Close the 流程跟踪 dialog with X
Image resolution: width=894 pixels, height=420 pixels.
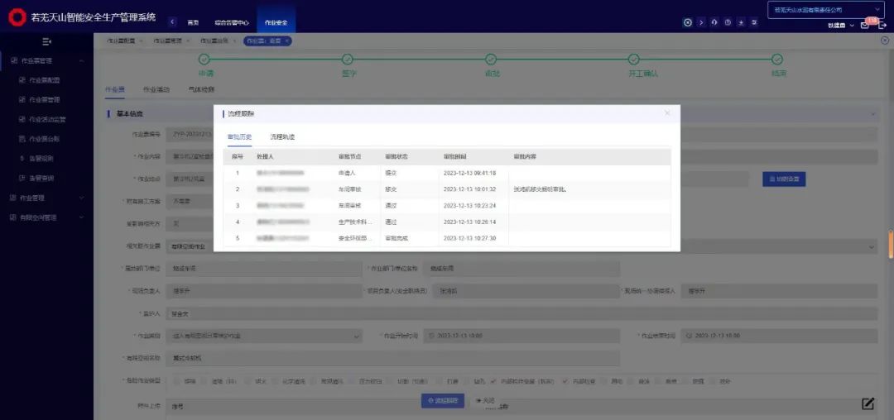pos(667,113)
